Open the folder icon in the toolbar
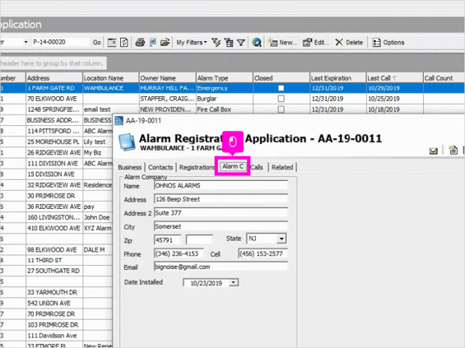 [x=165, y=43]
